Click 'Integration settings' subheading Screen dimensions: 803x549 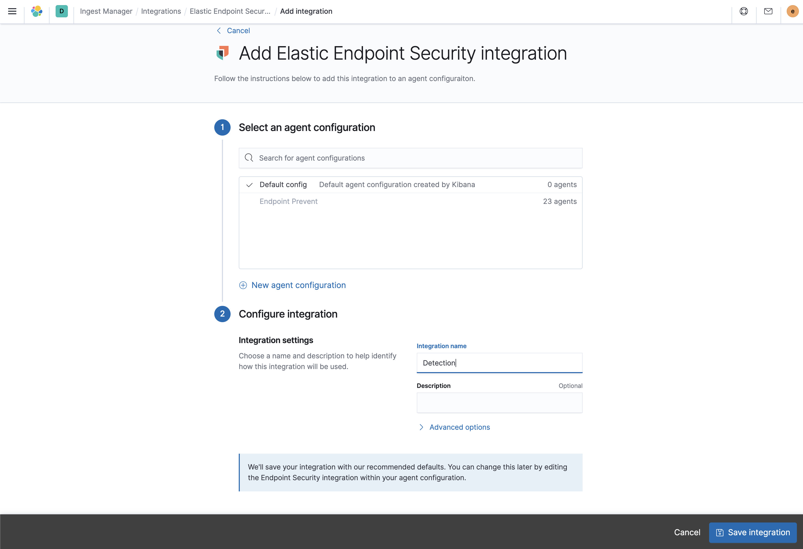(x=276, y=340)
